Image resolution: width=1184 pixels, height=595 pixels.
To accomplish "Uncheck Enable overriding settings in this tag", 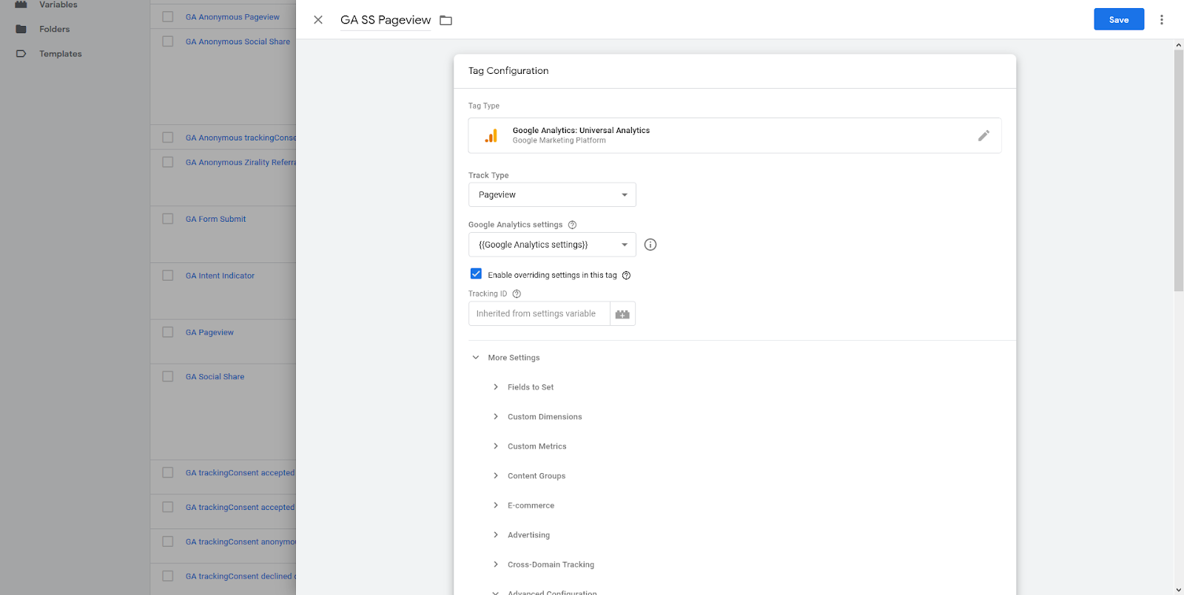I will (476, 274).
